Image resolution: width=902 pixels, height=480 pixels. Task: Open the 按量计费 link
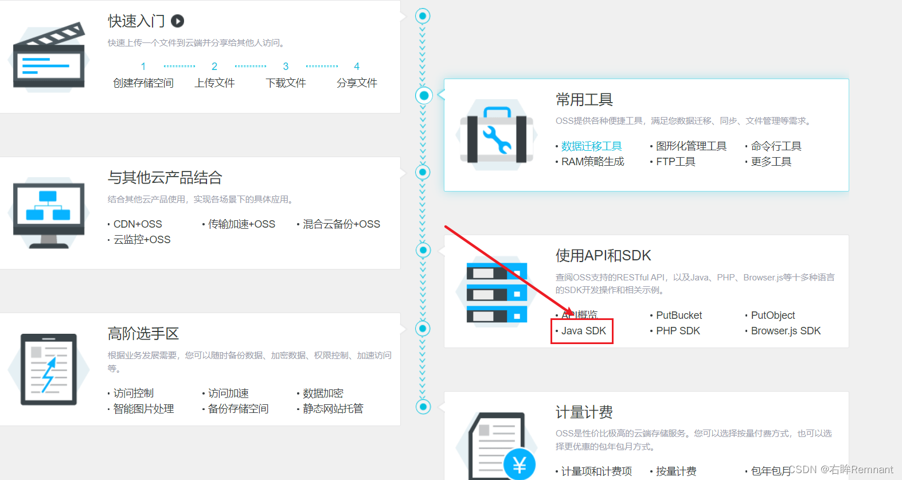click(x=676, y=471)
